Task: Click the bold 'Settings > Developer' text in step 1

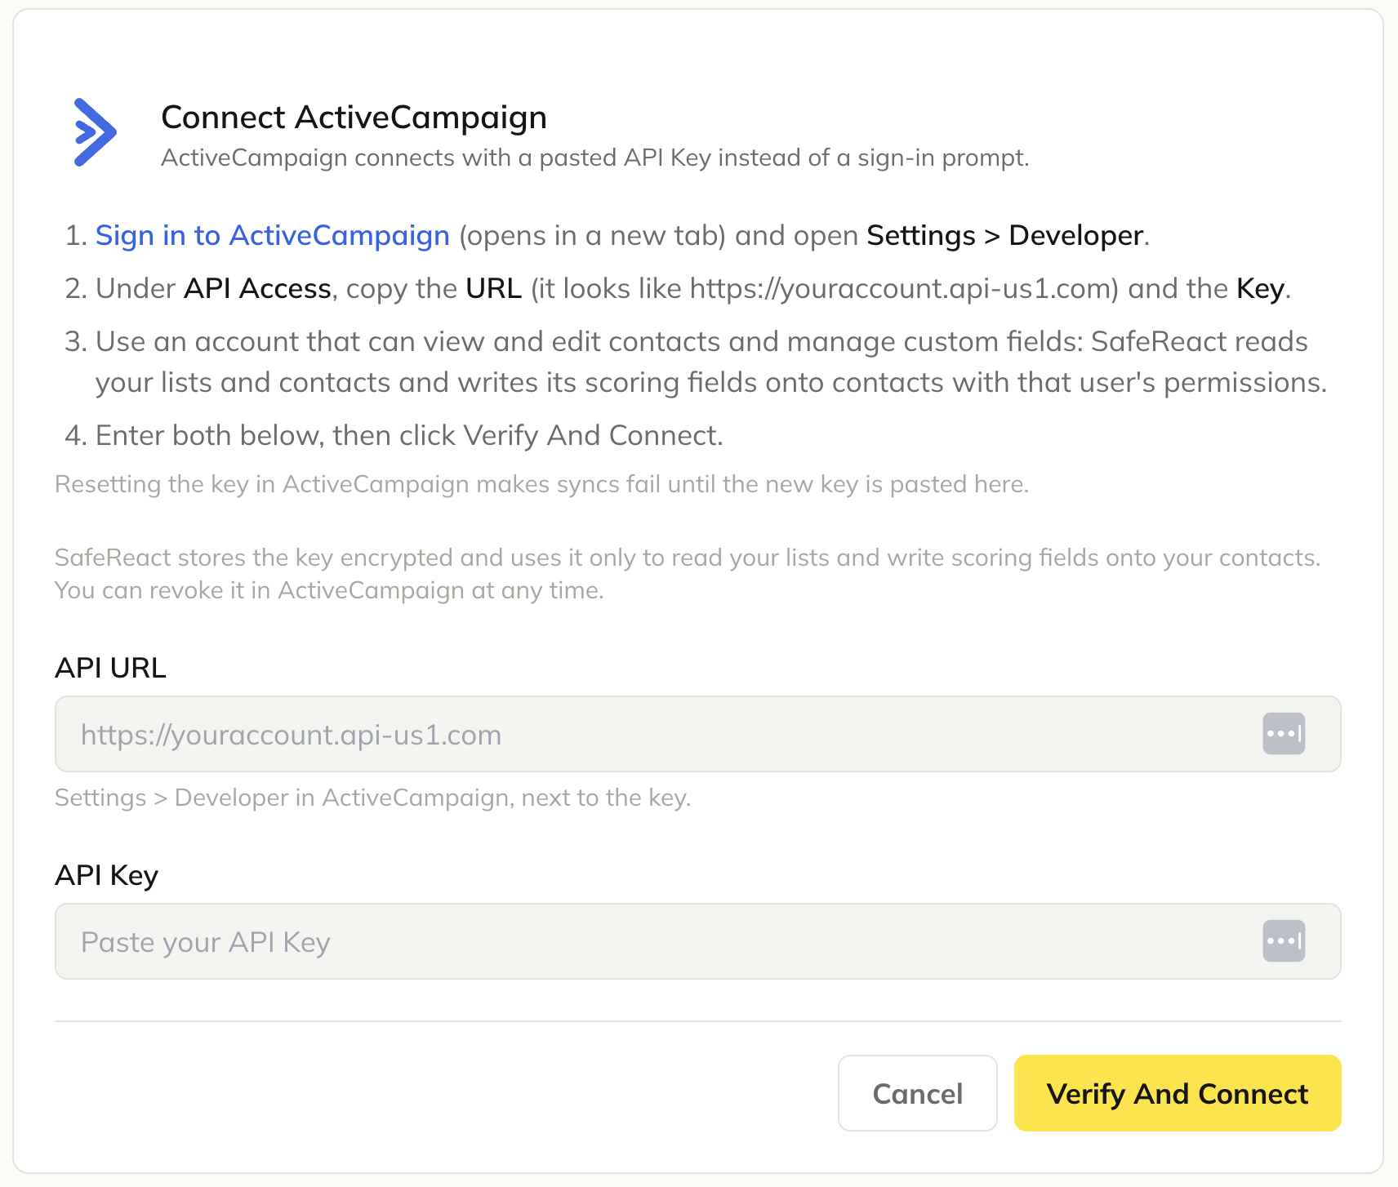Action: pyautogui.click(x=1004, y=235)
